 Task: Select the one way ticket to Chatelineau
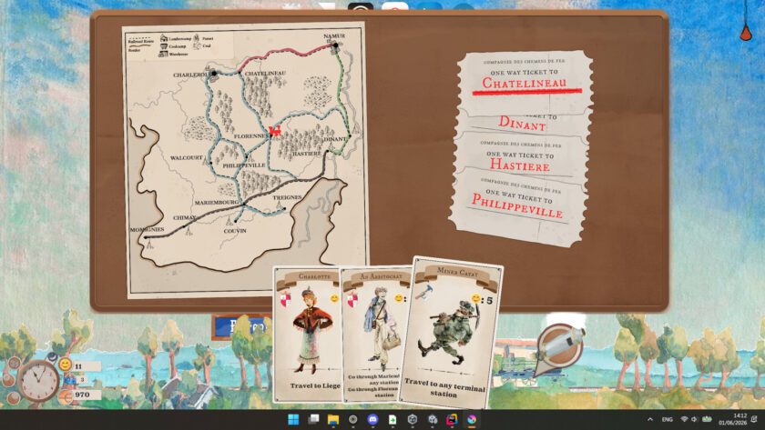(525, 83)
